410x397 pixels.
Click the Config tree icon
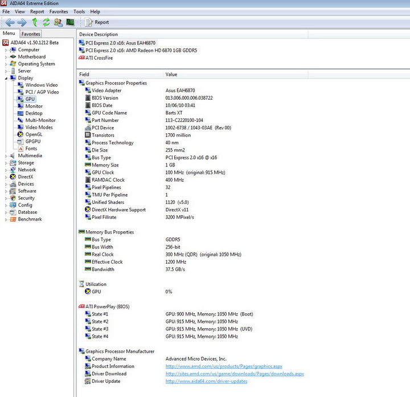point(13,205)
